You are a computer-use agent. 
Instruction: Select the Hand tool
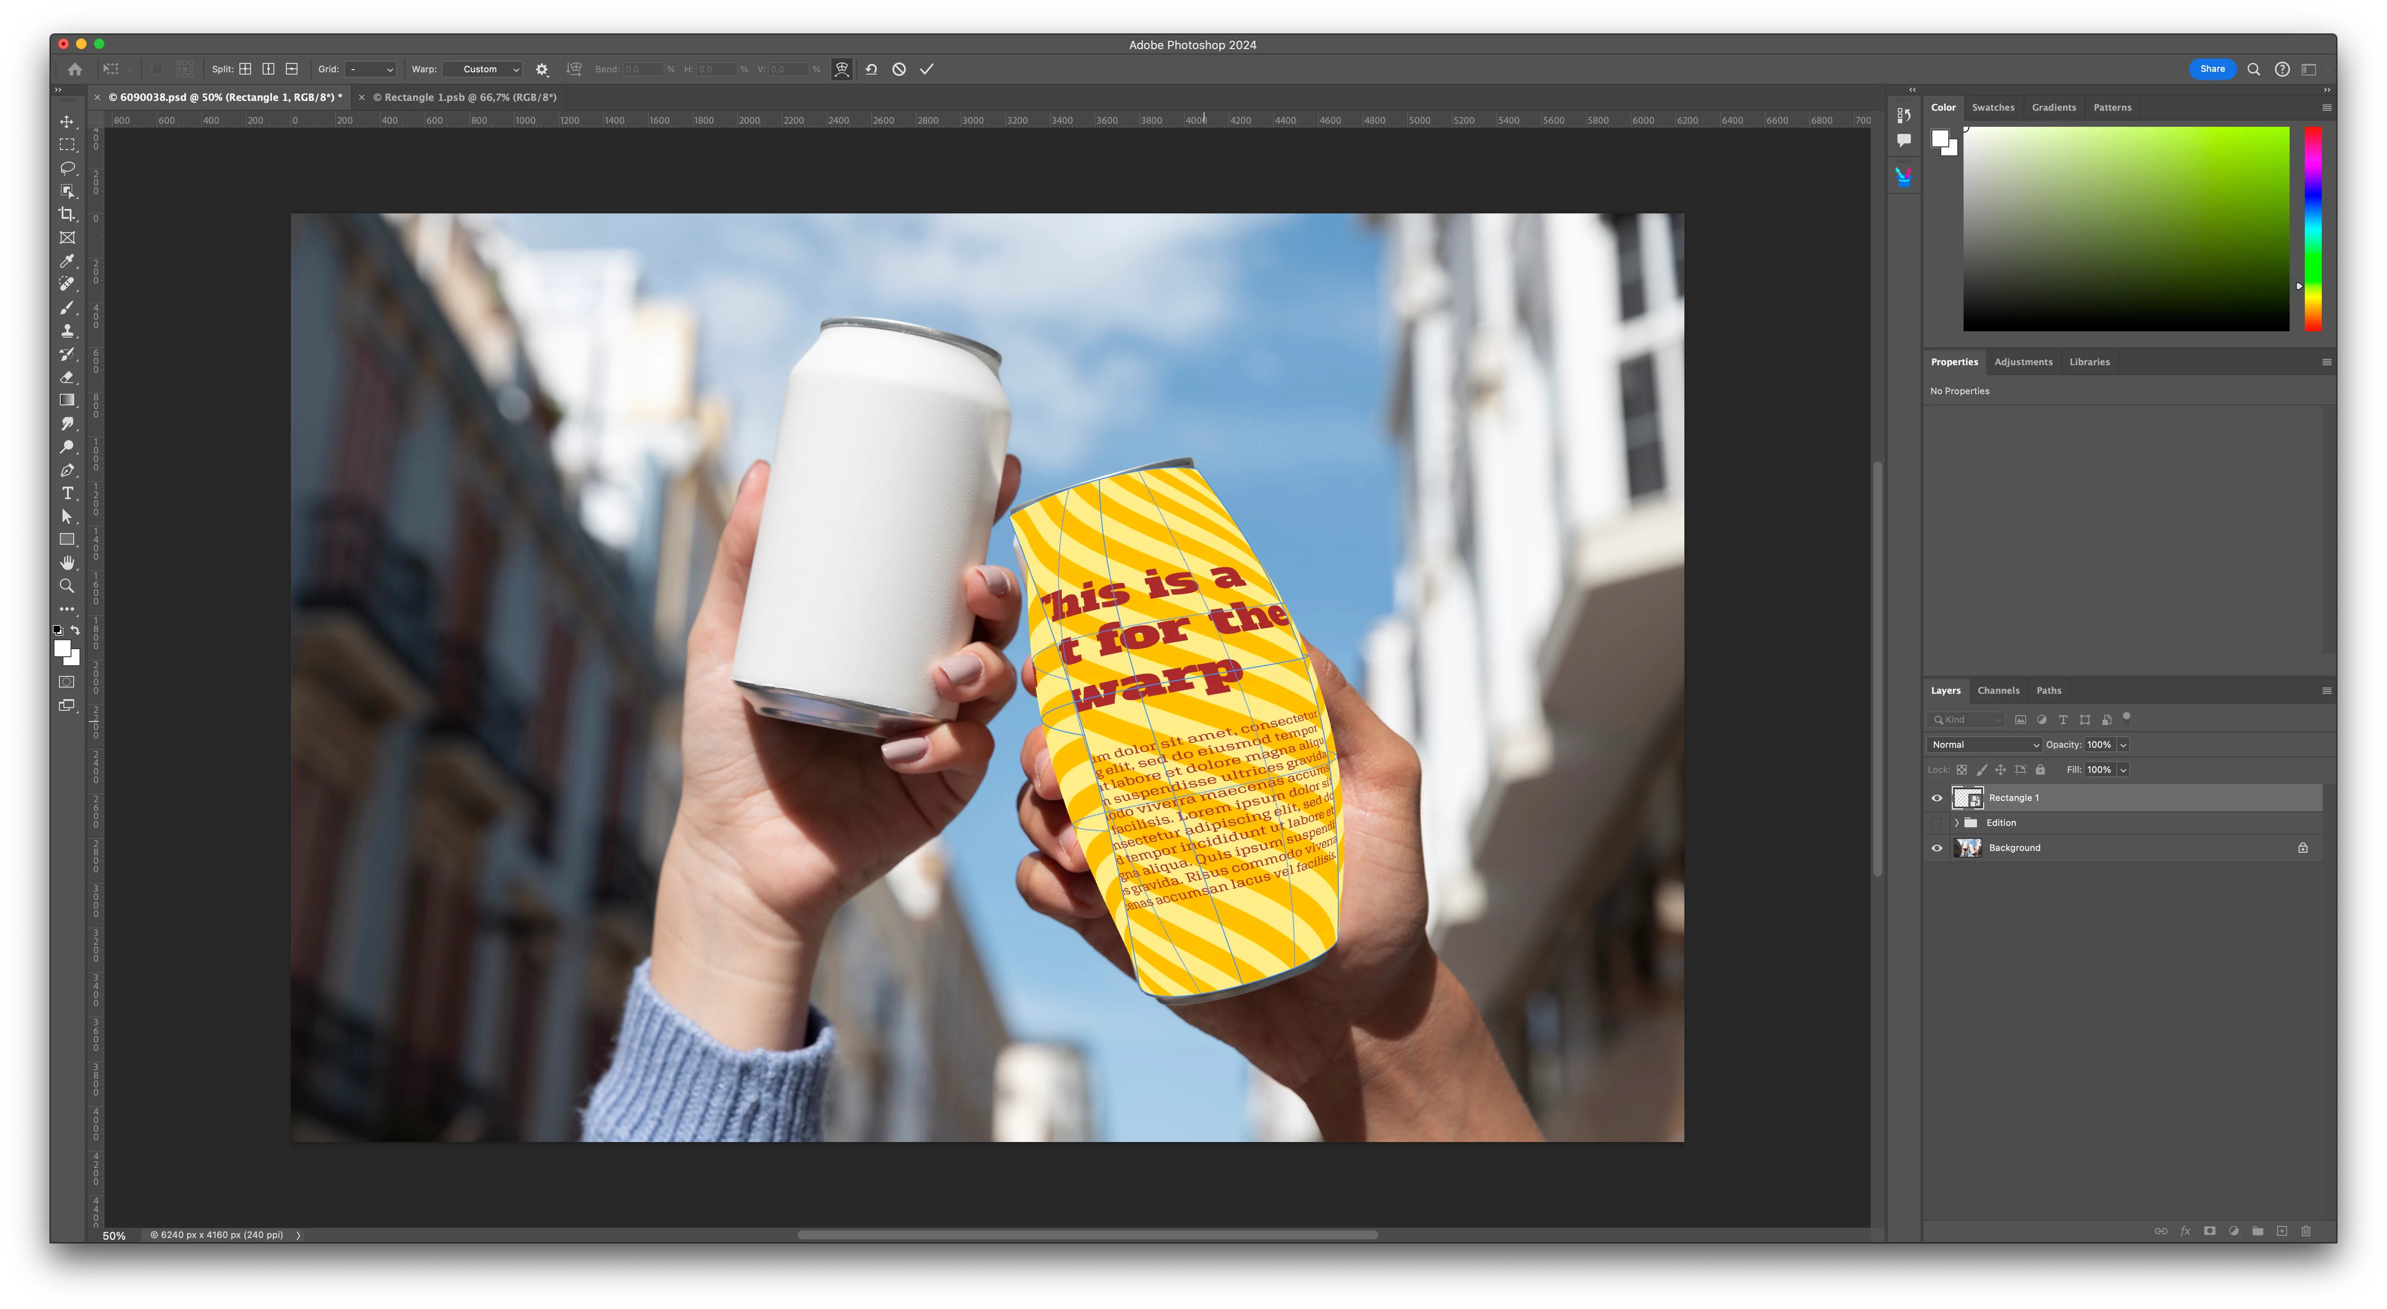[x=67, y=563]
